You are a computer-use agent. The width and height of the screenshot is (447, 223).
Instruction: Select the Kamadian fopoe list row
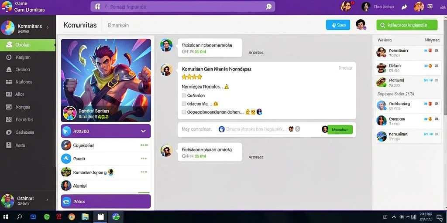coord(106,172)
